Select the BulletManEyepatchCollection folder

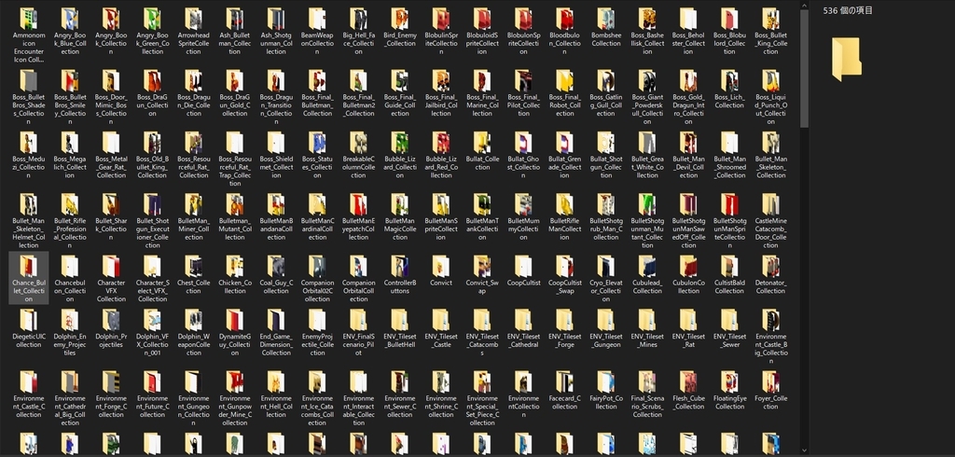pos(358,217)
